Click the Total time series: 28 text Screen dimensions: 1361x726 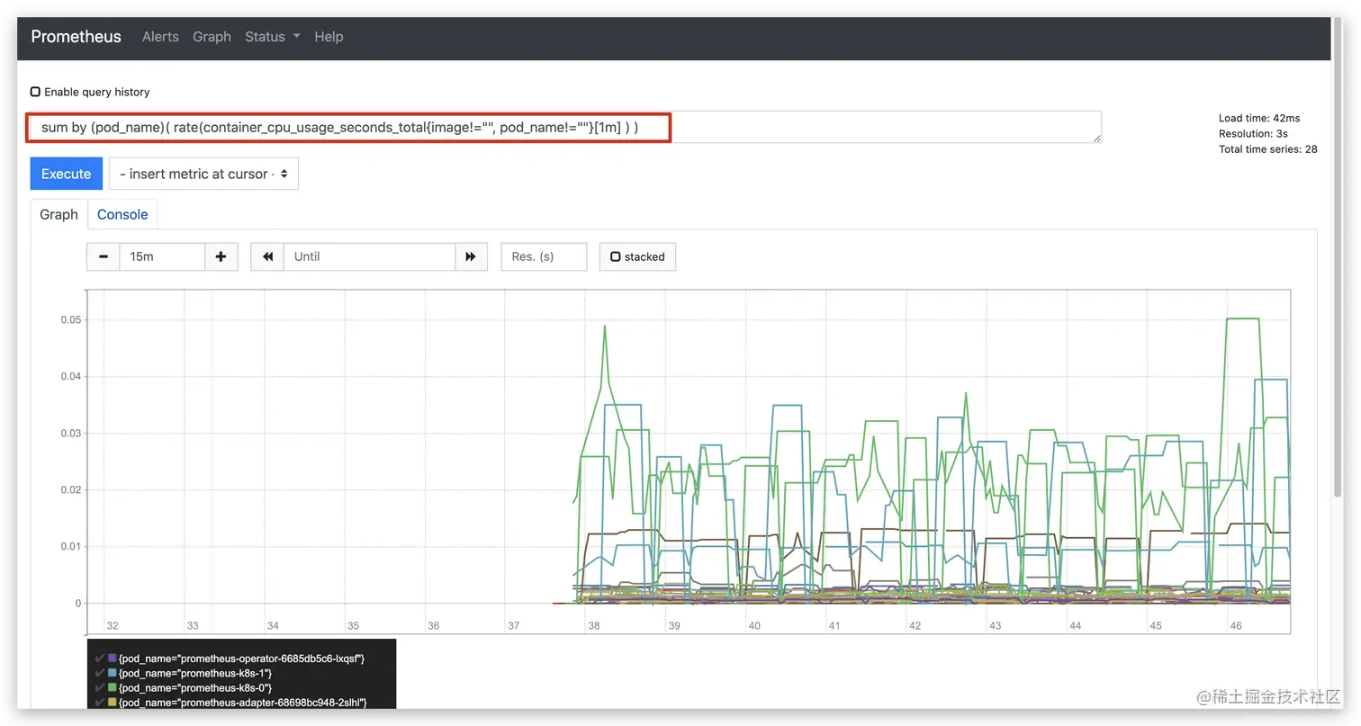(x=1267, y=149)
